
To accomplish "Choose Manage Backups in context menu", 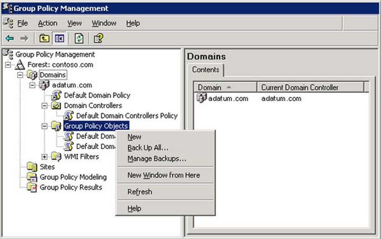I will point(157,159).
